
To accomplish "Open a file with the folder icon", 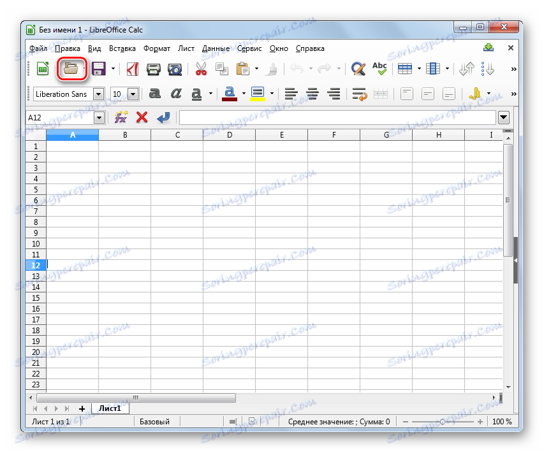I will 71,69.
